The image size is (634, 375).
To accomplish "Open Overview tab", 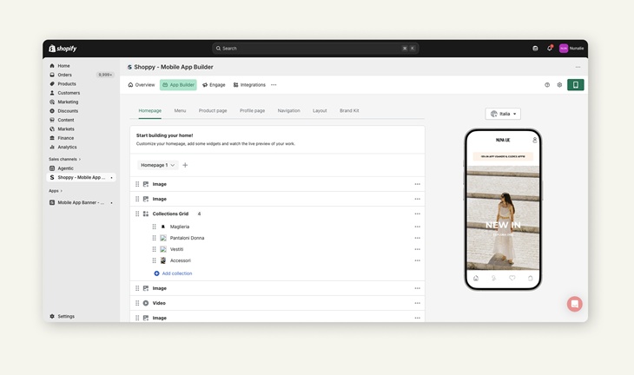I will click(x=141, y=85).
